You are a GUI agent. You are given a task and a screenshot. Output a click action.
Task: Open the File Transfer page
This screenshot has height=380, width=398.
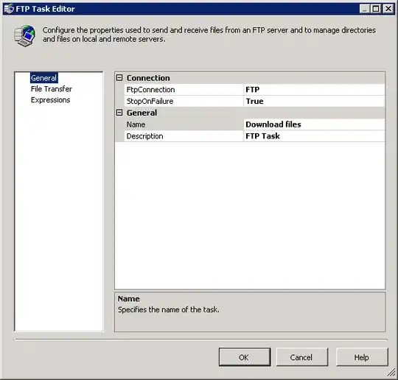pos(52,89)
